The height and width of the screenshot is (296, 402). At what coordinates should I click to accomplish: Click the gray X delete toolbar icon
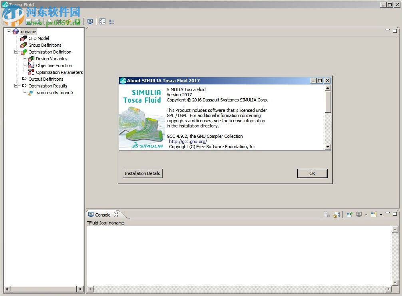(59, 22)
